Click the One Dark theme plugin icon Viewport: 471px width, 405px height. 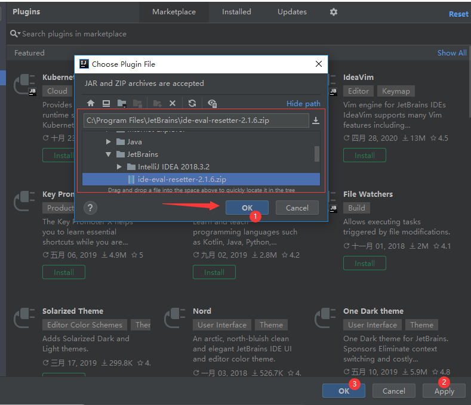click(325, 319)
